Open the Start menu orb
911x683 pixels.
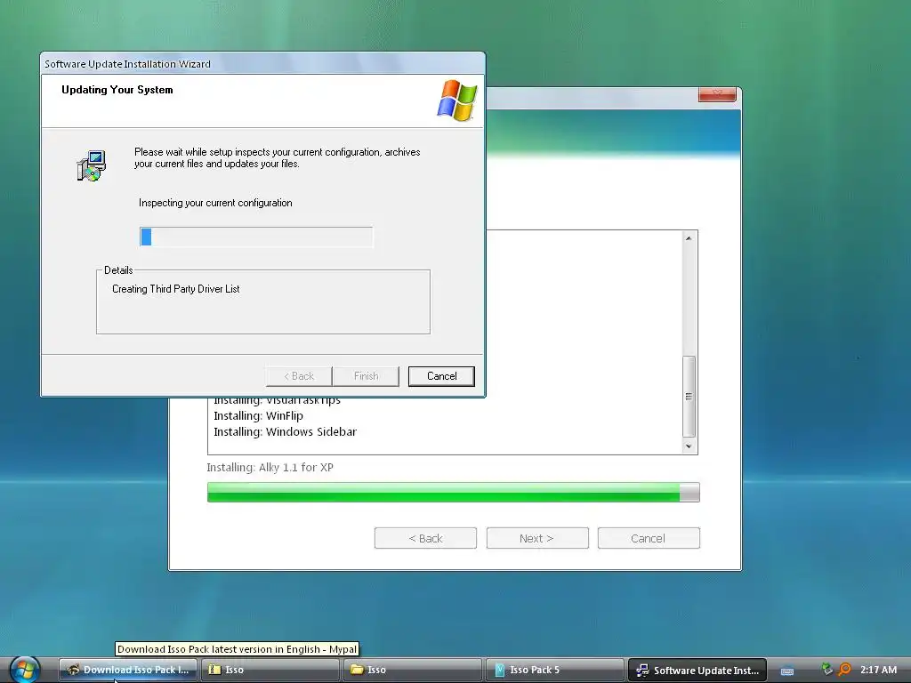tap(24, 670)
